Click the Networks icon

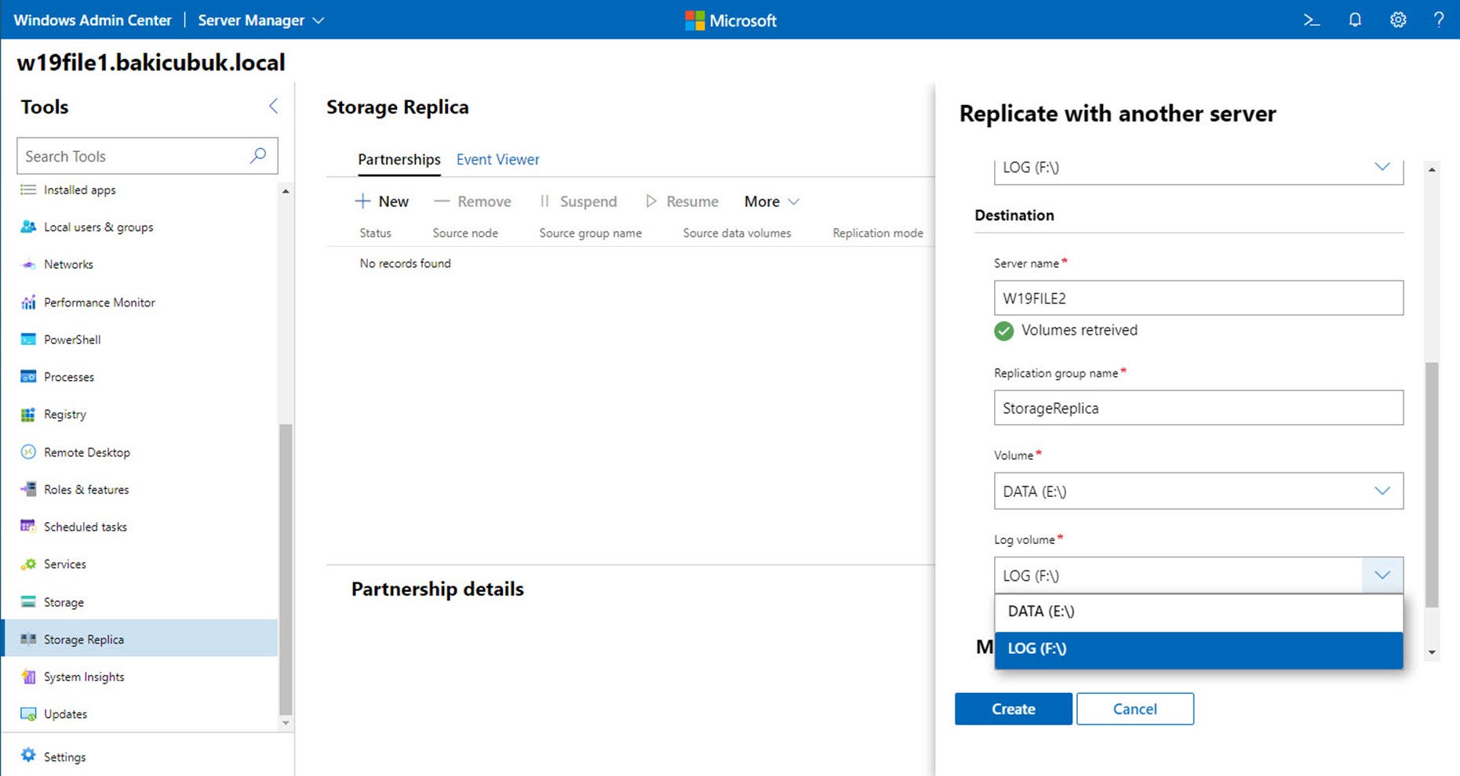click(x=28, y=264)
